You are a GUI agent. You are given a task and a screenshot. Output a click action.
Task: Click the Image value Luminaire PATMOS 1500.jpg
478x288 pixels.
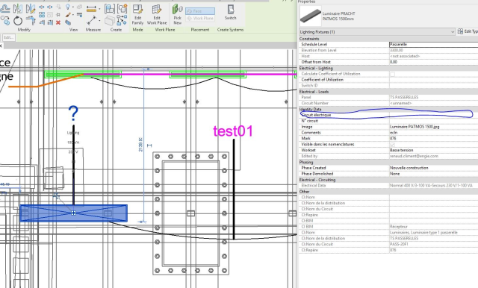pos(415,127)
